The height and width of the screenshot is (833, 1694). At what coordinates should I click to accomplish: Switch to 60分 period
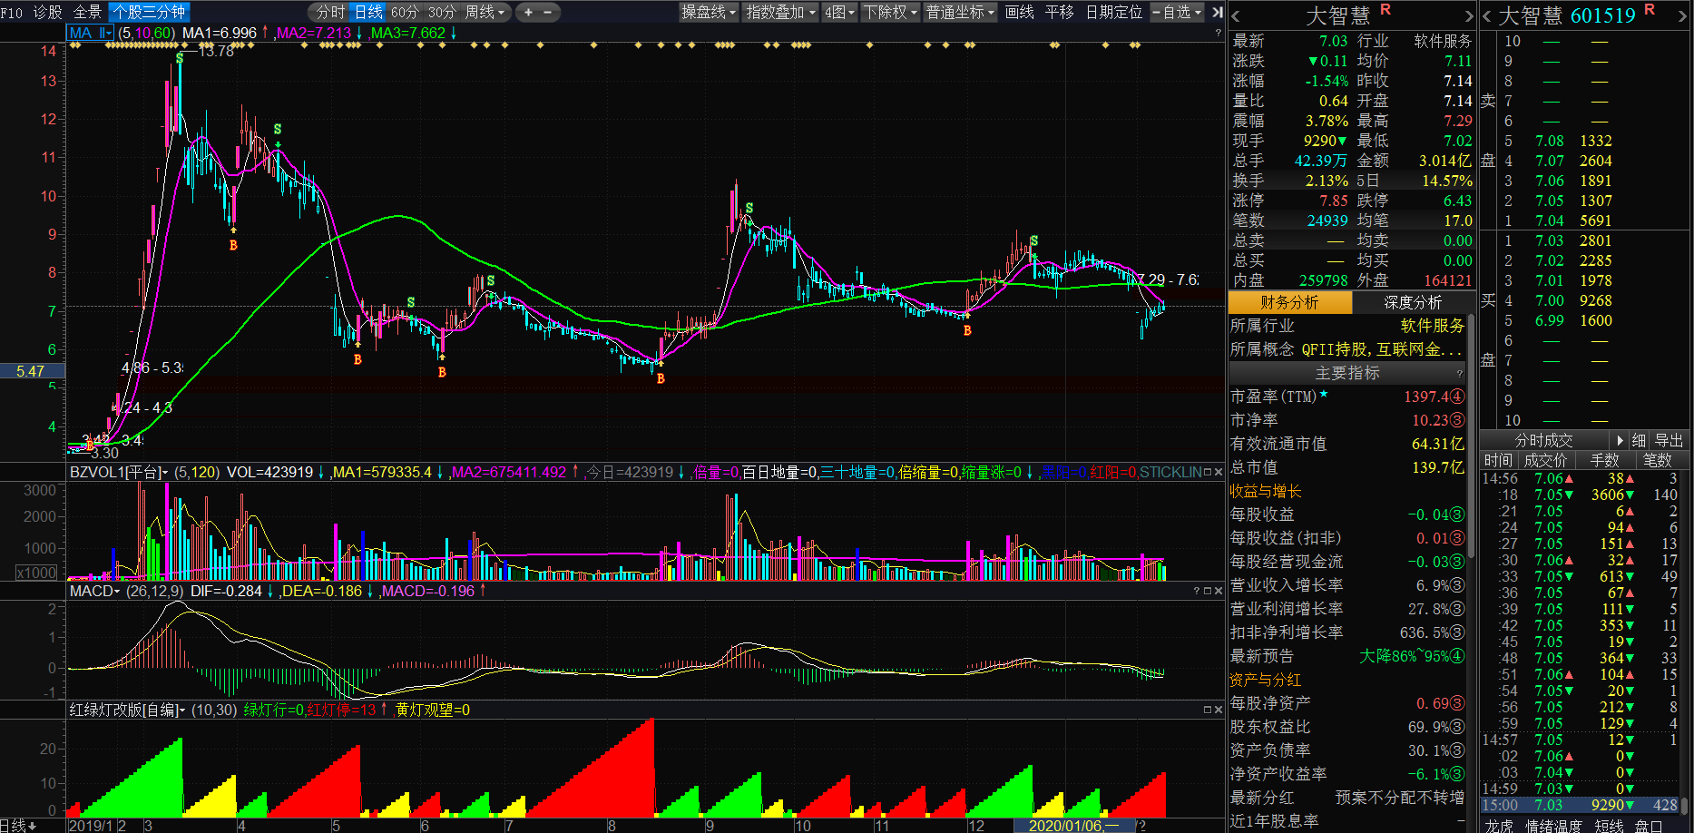[405, 13]
